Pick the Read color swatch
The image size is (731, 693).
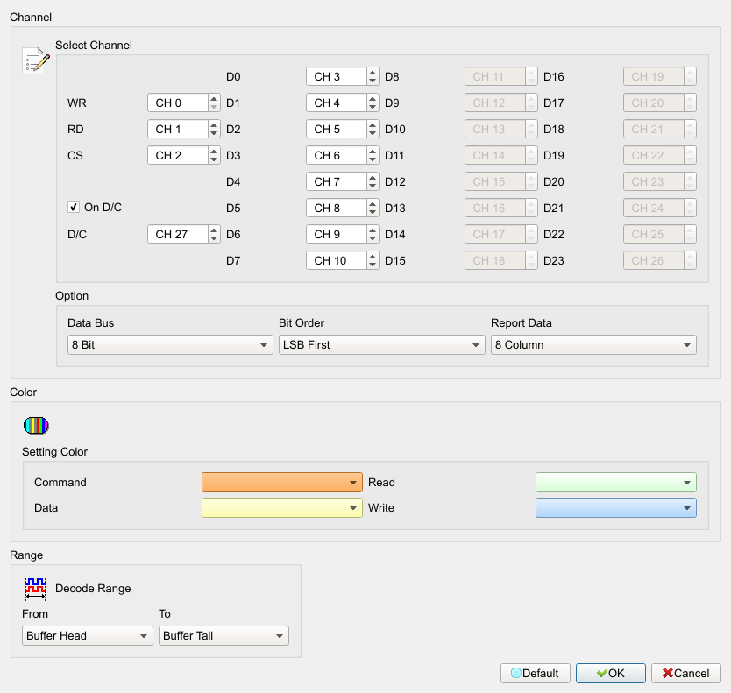[616, 483]
